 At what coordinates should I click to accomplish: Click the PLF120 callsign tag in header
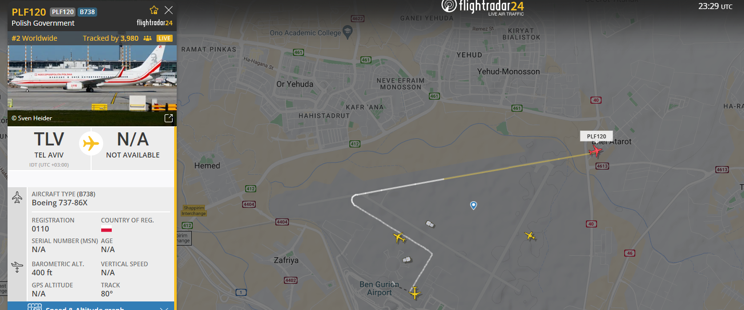point(62,12)
